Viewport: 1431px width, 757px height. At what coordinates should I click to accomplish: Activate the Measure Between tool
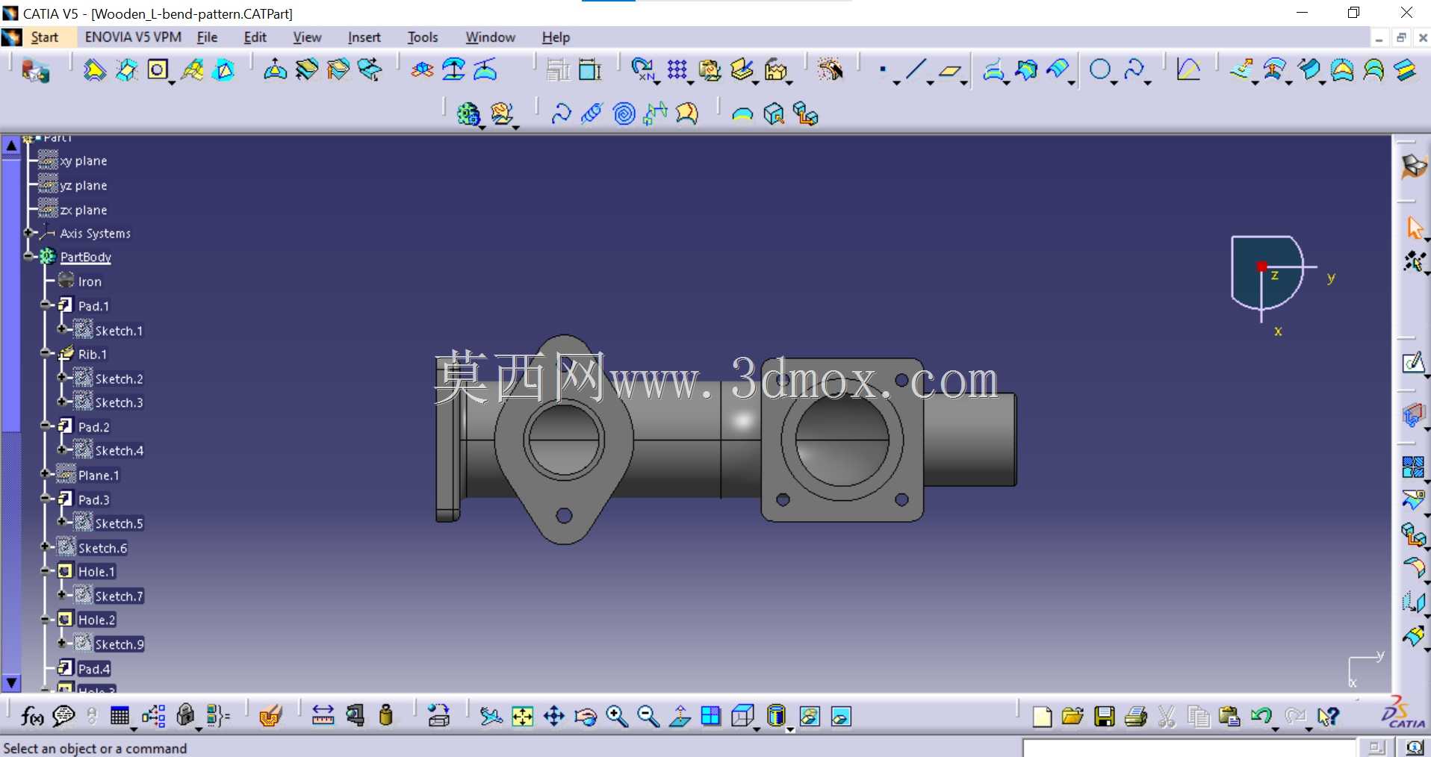tap(323, 716)
